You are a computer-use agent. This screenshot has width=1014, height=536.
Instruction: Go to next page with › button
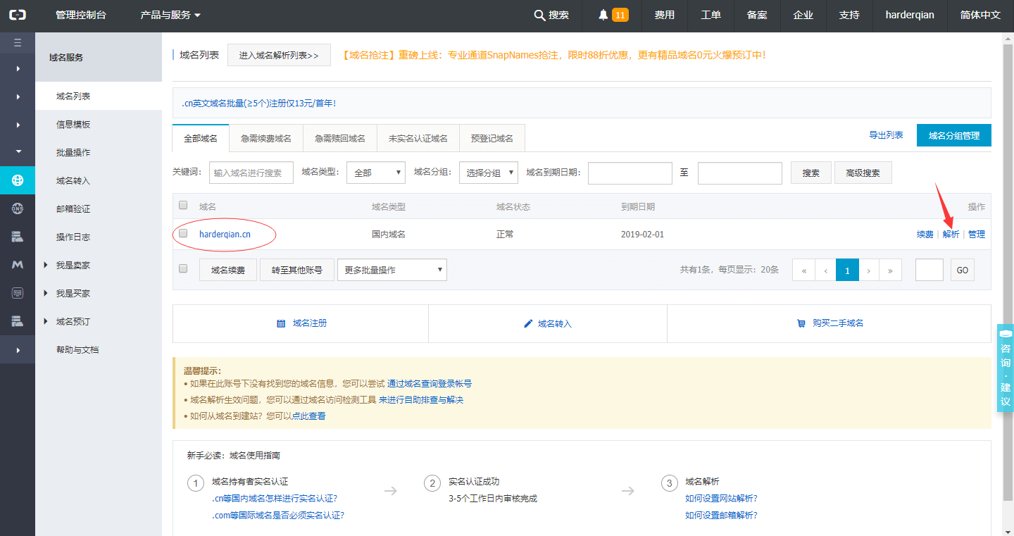pyautogui.click(x=870, y=270)
